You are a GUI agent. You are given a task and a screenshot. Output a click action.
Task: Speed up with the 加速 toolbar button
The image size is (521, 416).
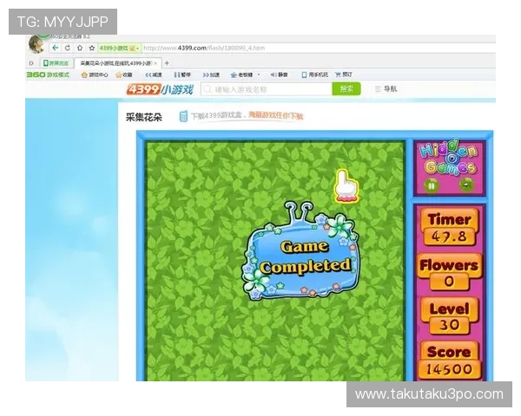(211, 75)
